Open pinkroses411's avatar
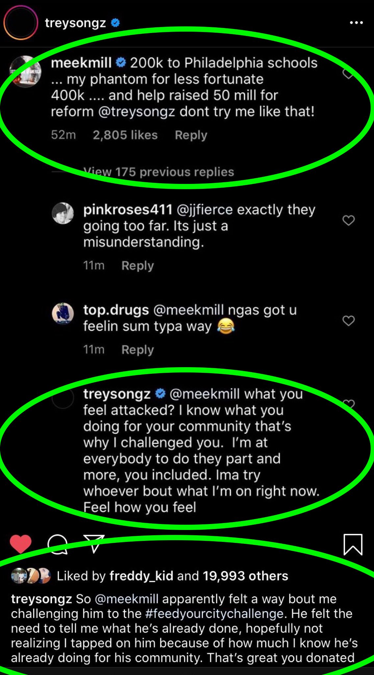This screenshot has height=675, width=374. [63, 213]
